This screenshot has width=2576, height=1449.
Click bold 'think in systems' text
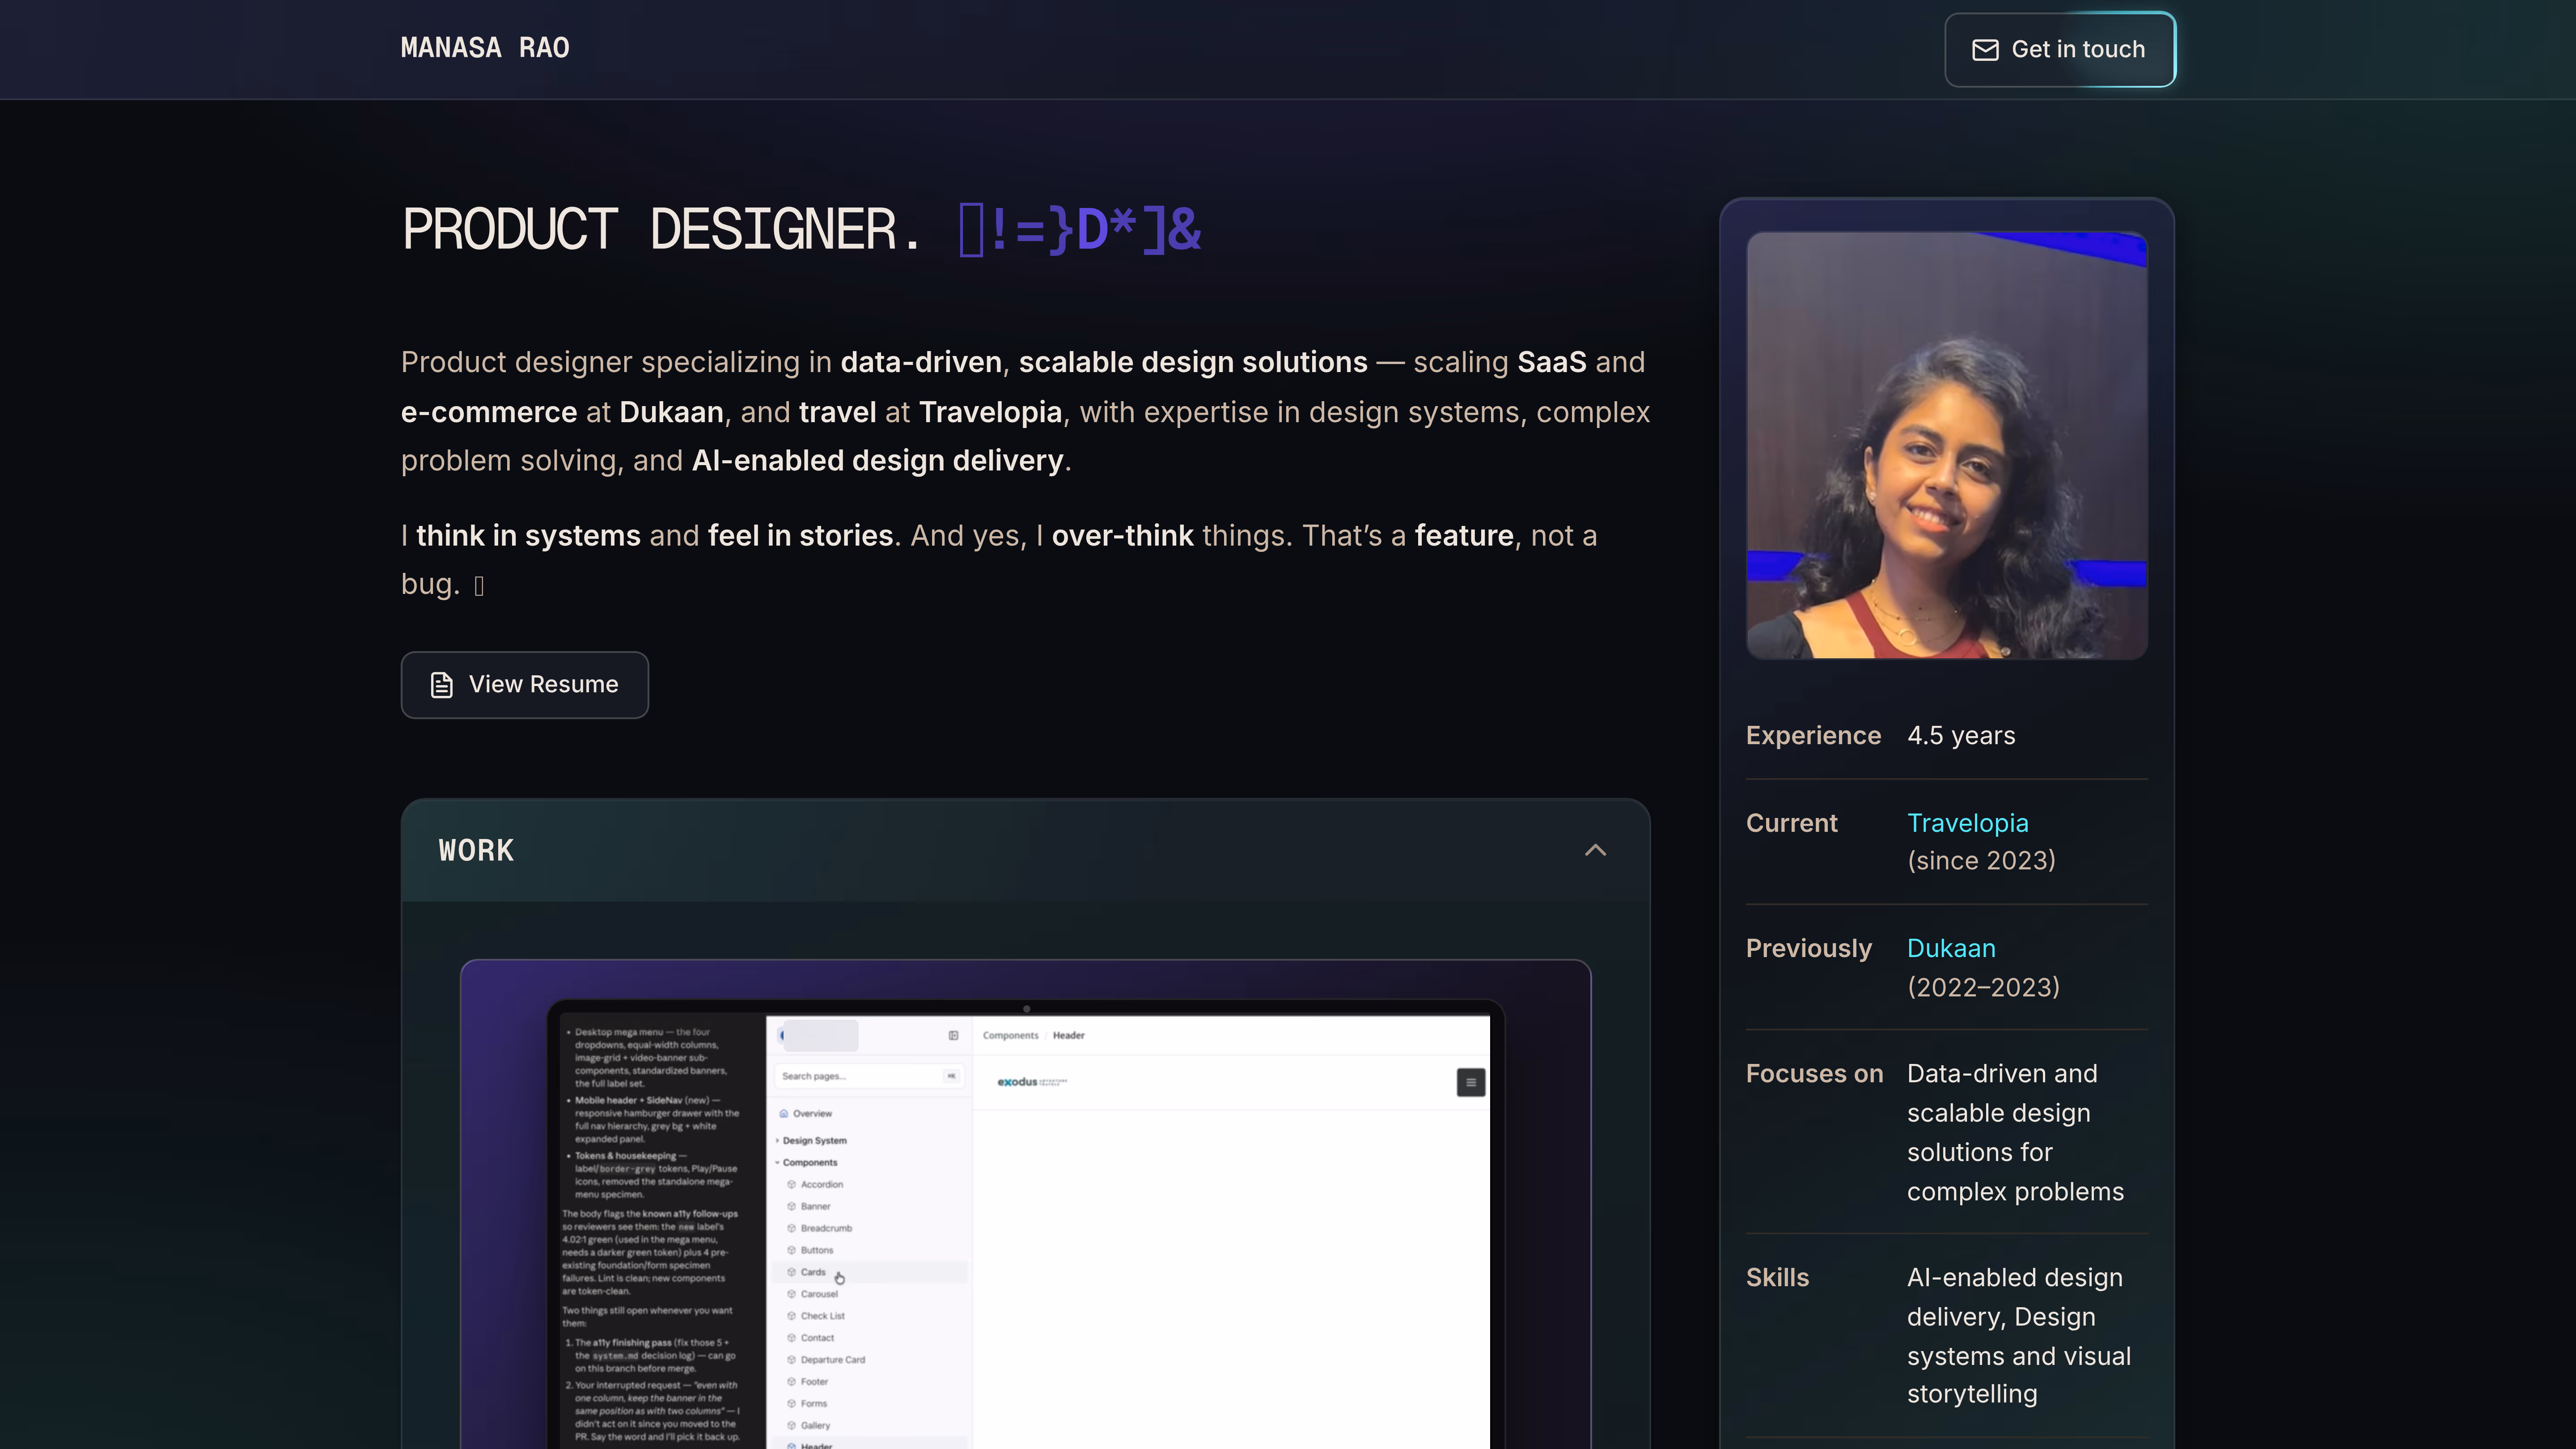[x=528, y=536]
